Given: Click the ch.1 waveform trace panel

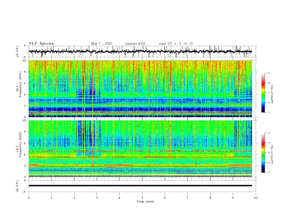Looking at the screenshot, I should (x=143, y=52).
